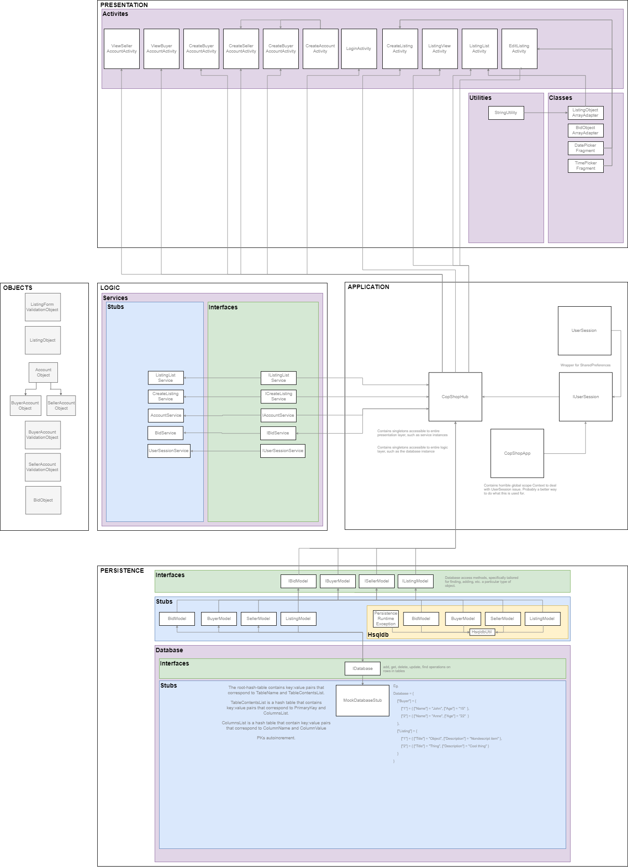The image size is (628, 867).
Task: Select the ViewBuyer AccountActivity box
Action: (x=161, y=49)
